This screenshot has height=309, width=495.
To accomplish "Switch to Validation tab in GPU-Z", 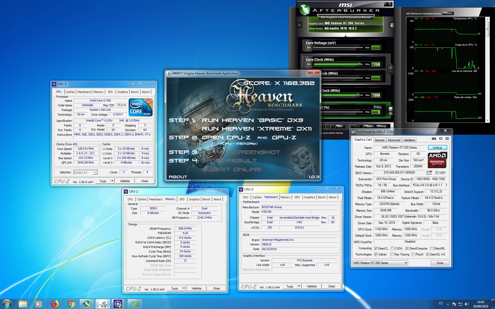I will coord(409,140).
